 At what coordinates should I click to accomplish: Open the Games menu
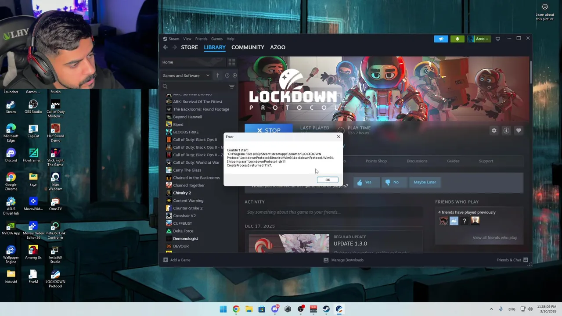217,39
